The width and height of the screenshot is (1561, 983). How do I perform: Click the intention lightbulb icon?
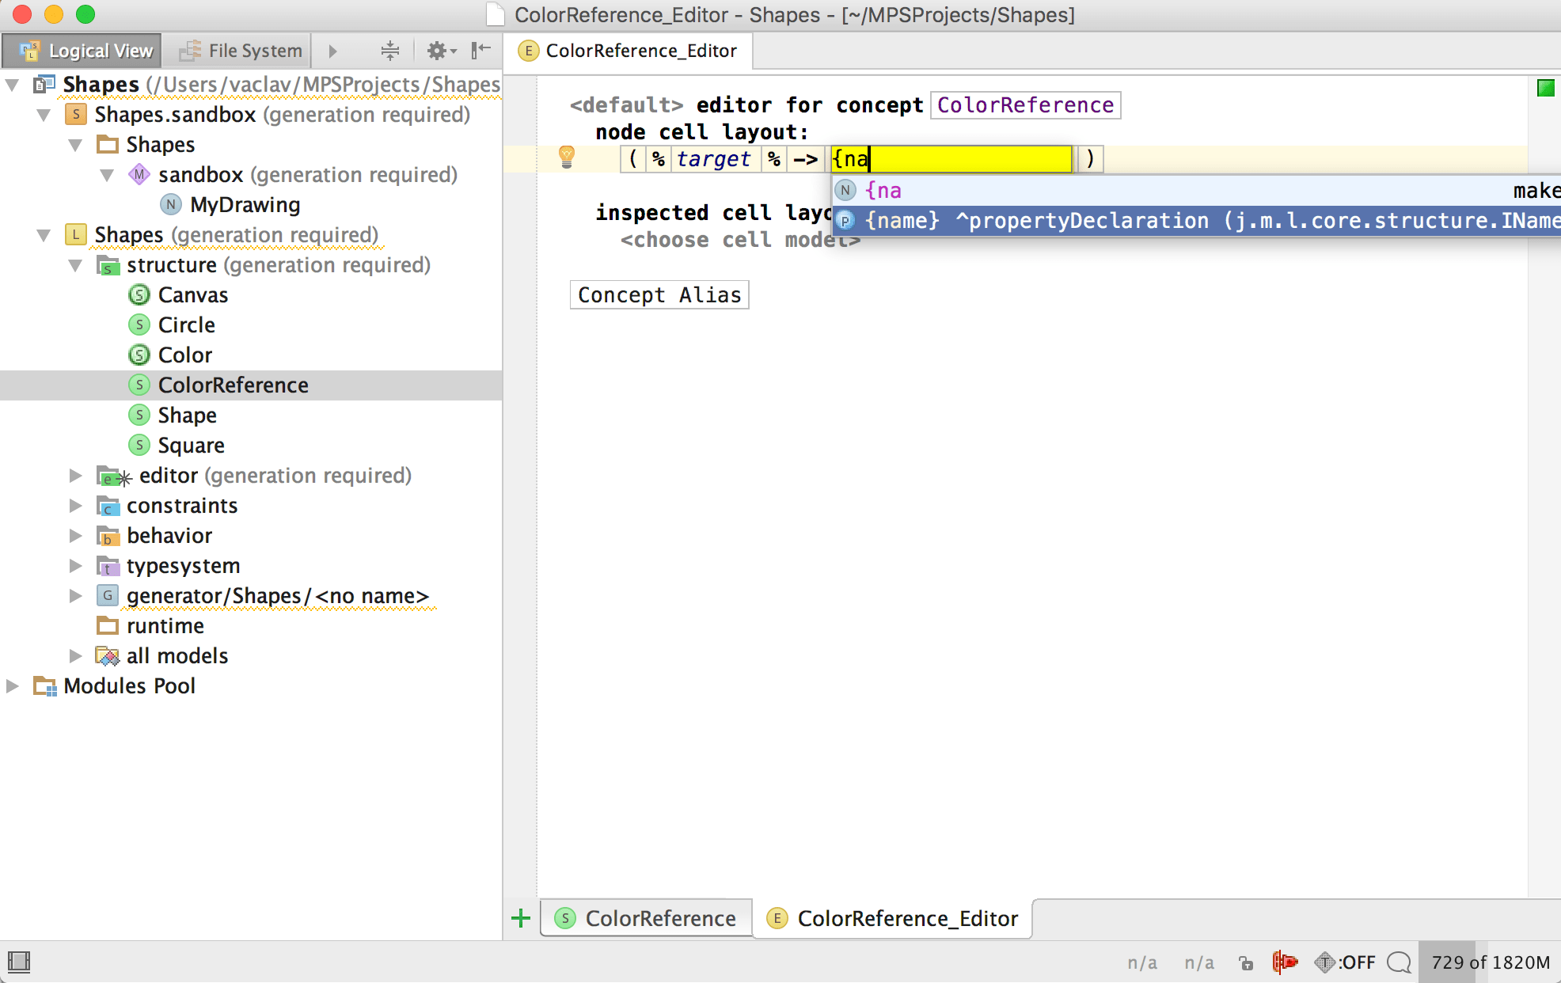click(567, 157)
